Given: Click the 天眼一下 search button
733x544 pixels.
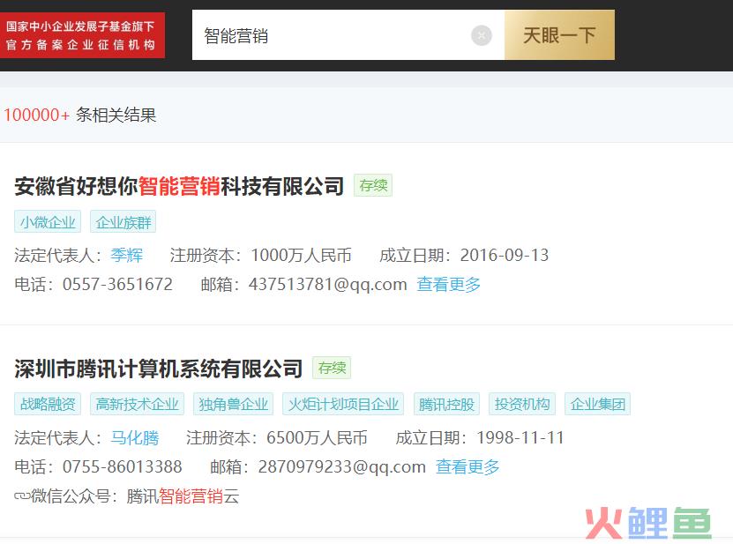Looking at the screenshot, I should (559, 35).
